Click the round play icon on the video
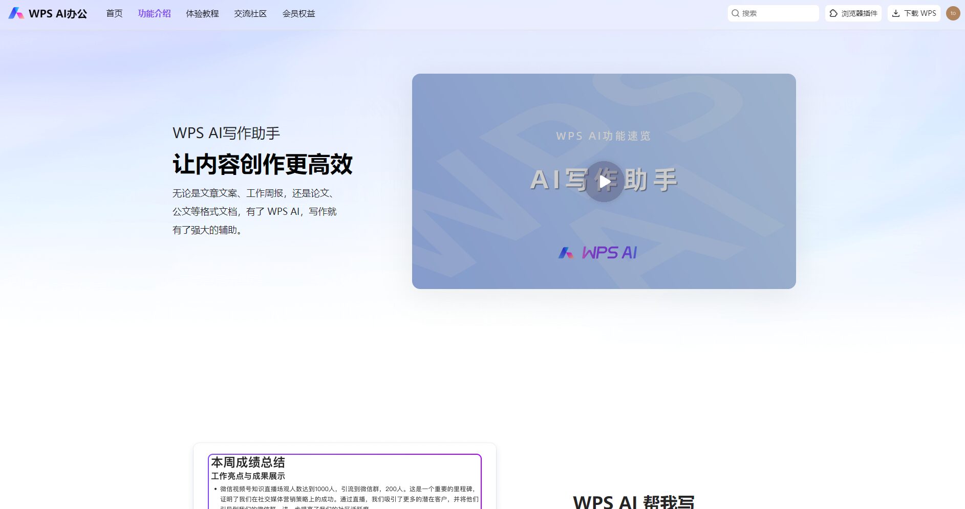Screen dimensions: 965x509 pyautogui.click(x=604, y=181)
